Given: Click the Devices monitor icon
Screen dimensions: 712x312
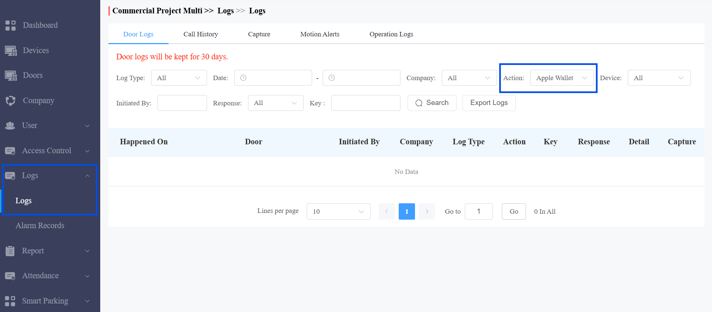Looking at the screenshot, I should 11,50.
